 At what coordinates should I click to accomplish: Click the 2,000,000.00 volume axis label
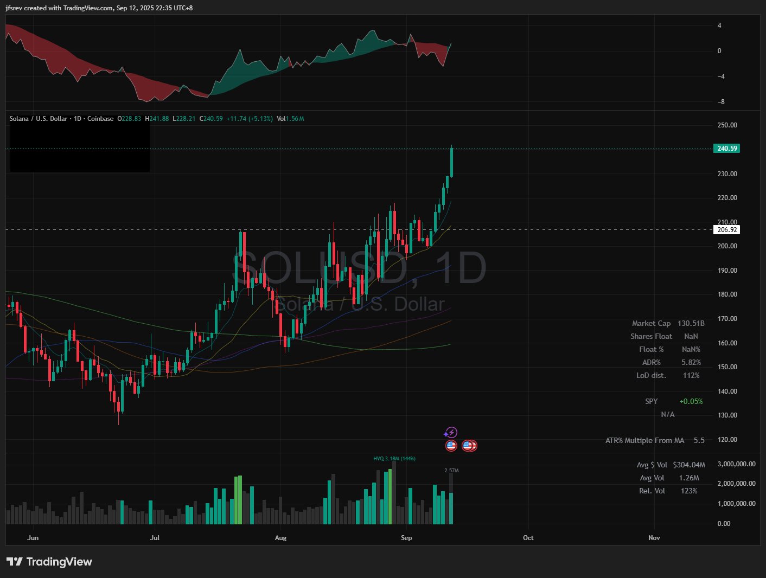point(736,484)
